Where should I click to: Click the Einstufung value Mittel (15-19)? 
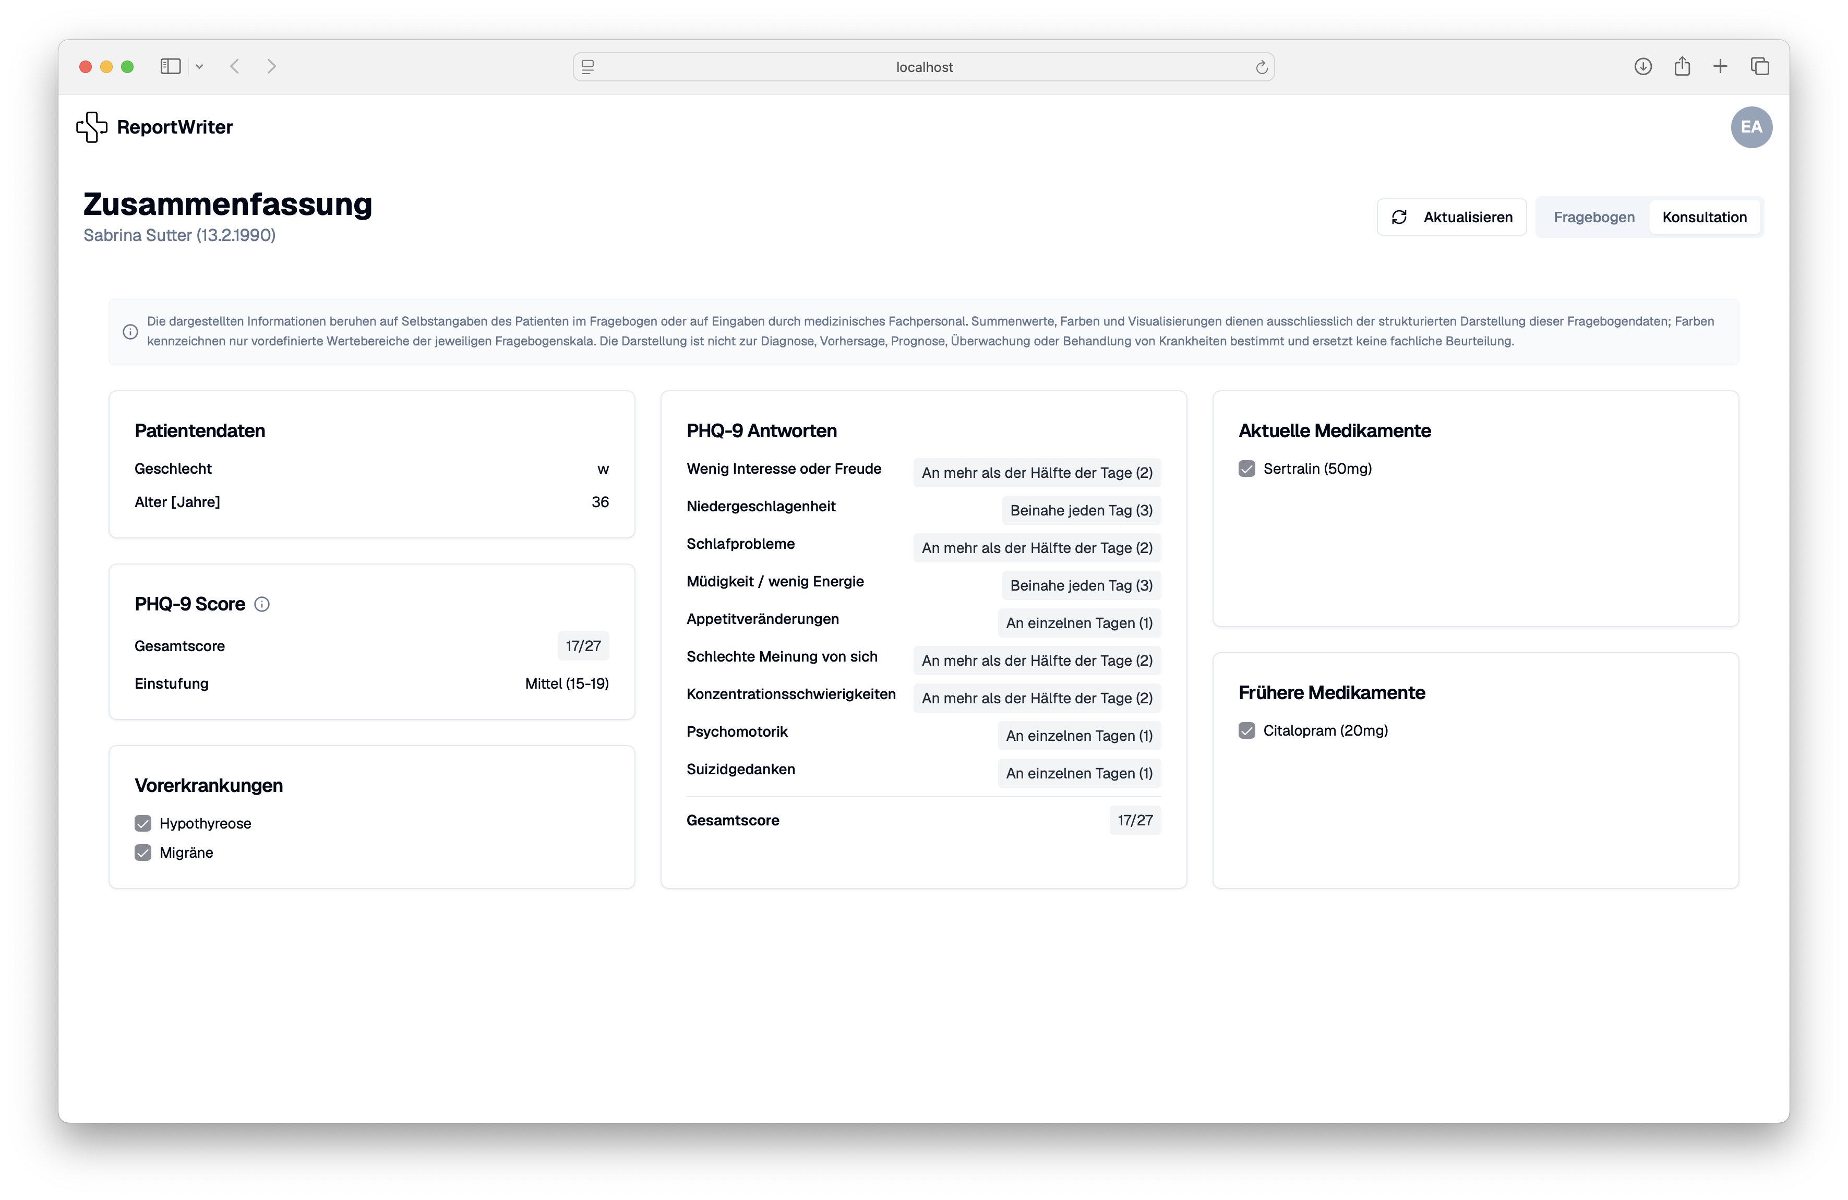tap(567, 683)
